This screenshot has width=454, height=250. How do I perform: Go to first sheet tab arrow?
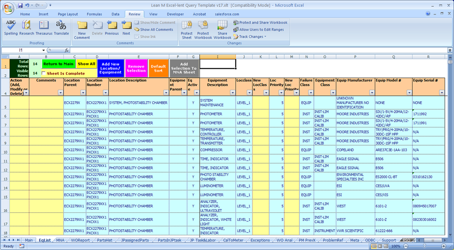click(5, 240)
